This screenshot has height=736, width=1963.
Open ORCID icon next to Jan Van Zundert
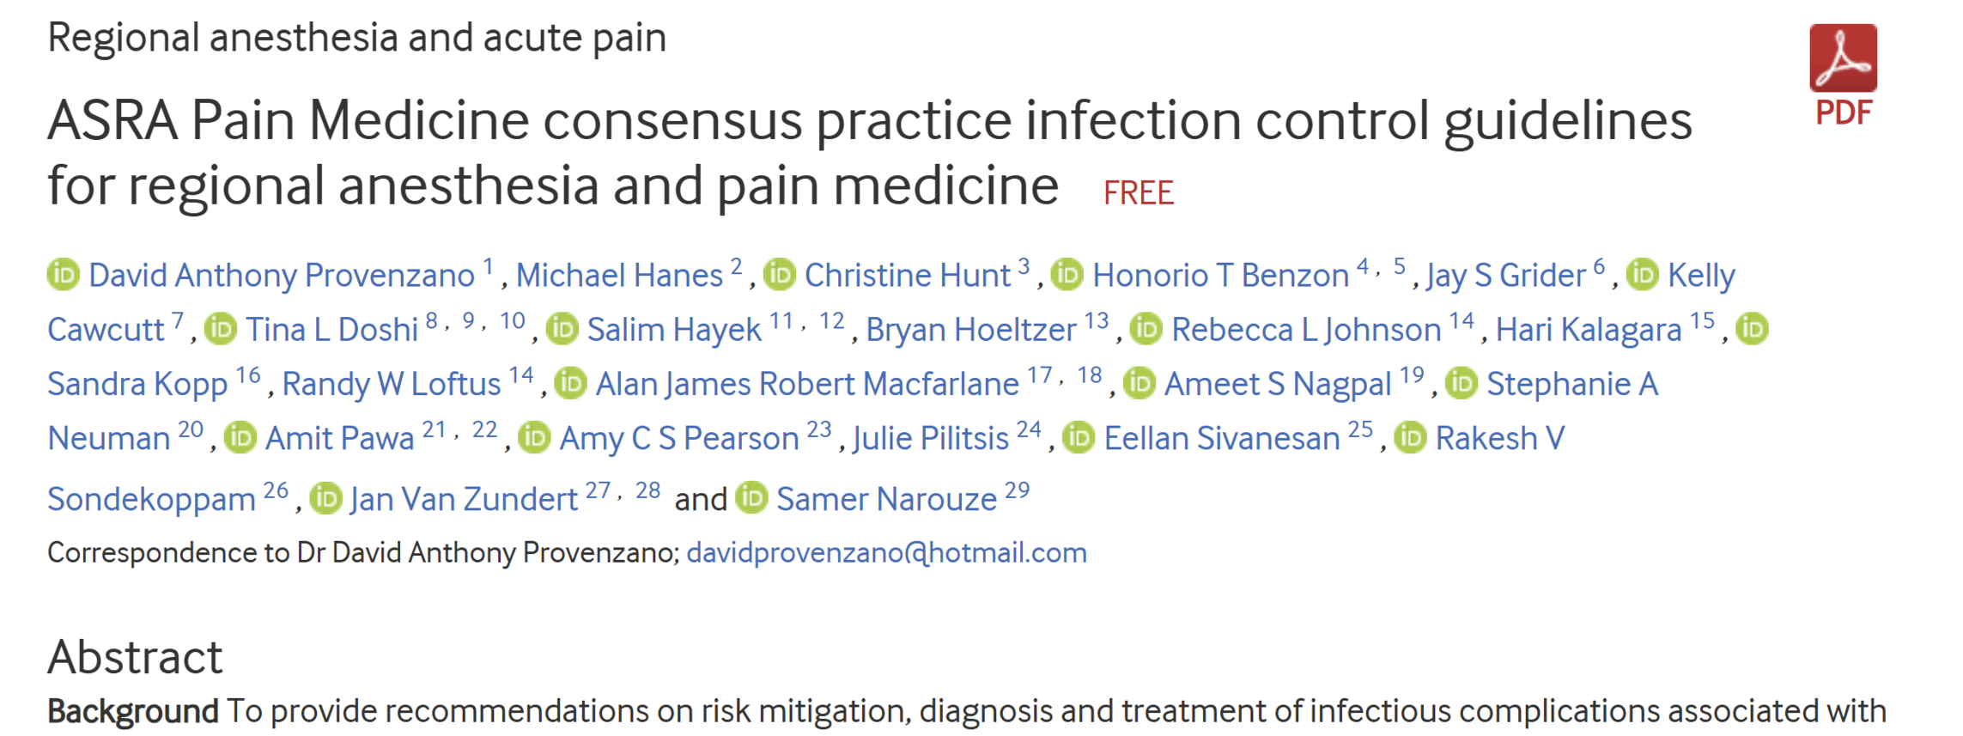[325, 498]
